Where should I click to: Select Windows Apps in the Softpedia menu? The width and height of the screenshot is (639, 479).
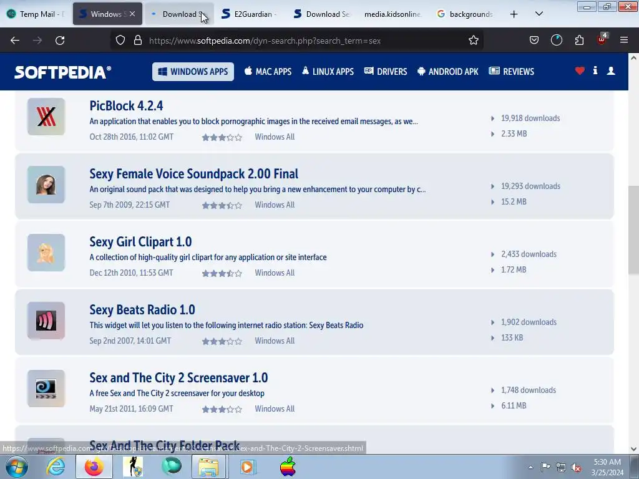click(193, 72)
